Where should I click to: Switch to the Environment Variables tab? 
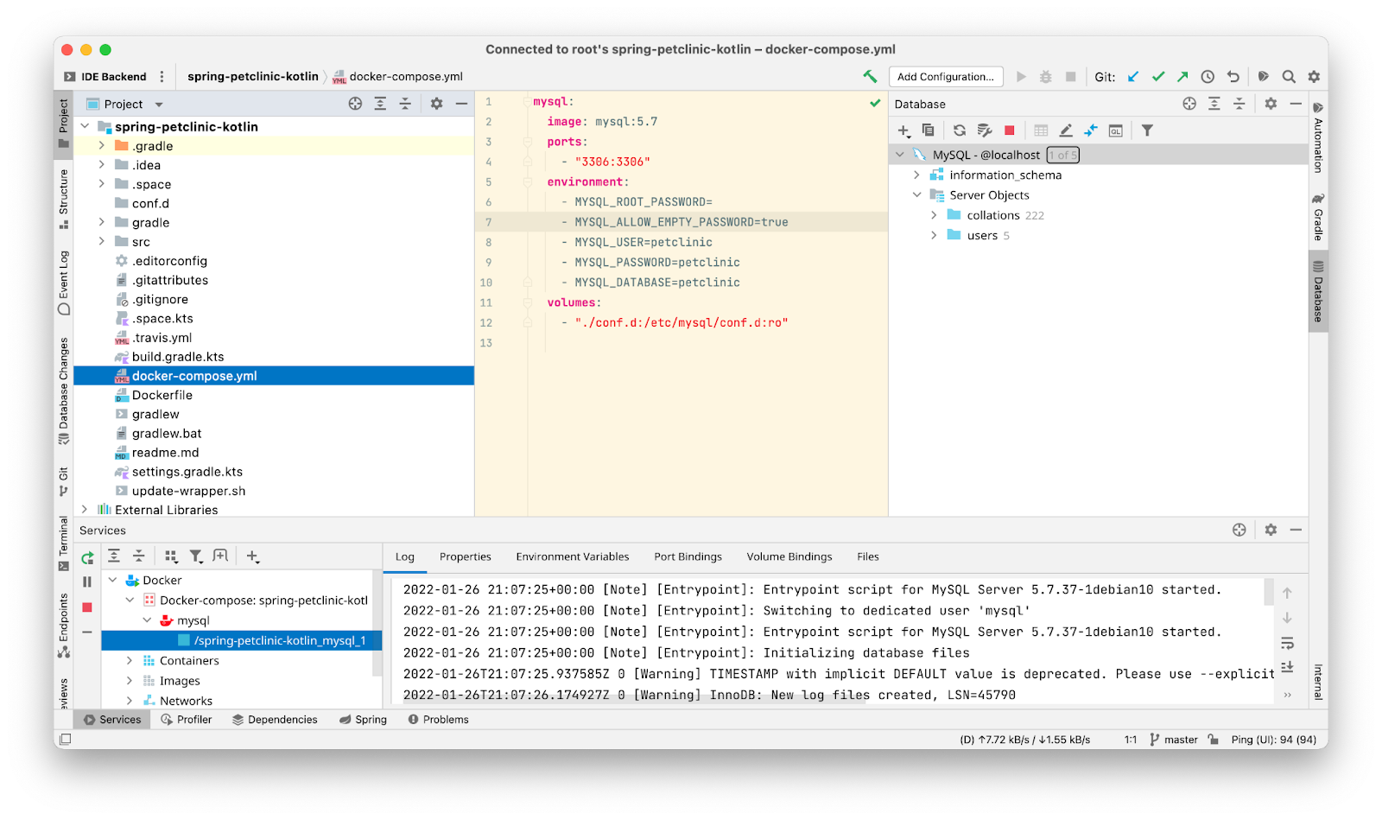tap(572, 556)
